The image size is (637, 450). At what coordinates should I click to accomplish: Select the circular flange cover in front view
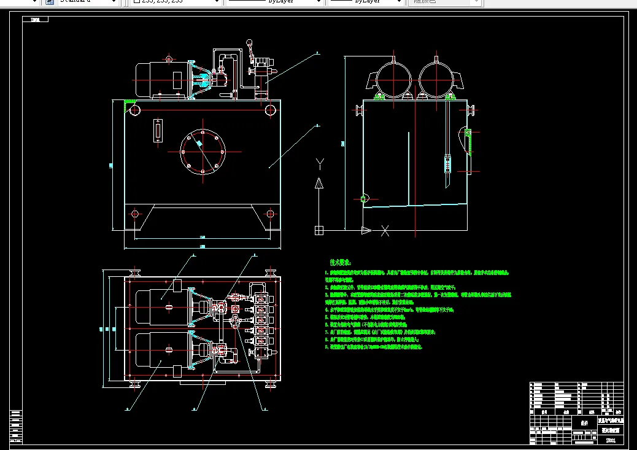click(x=203, y=152)
